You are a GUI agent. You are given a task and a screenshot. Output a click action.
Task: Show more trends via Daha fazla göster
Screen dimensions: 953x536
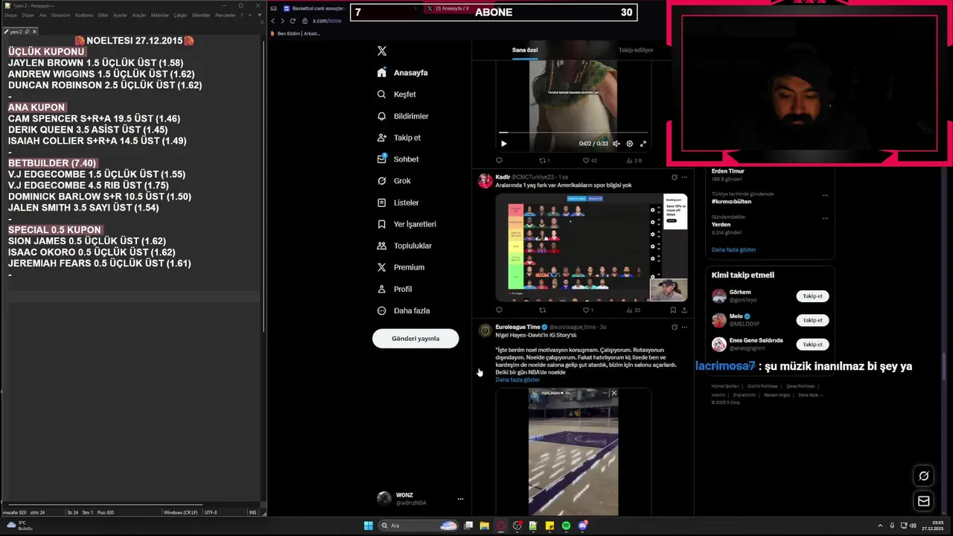click(x=733, y=249)
